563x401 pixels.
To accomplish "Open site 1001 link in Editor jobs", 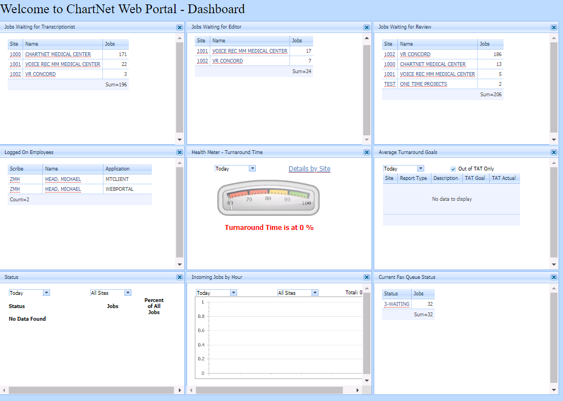I will [x=202, y=51].
